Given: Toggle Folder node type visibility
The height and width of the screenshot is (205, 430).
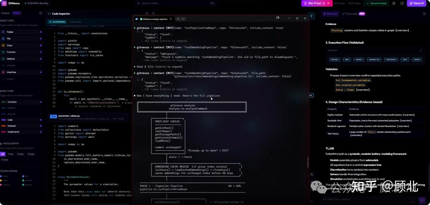Looking at the screenshot, I should 21,32.
